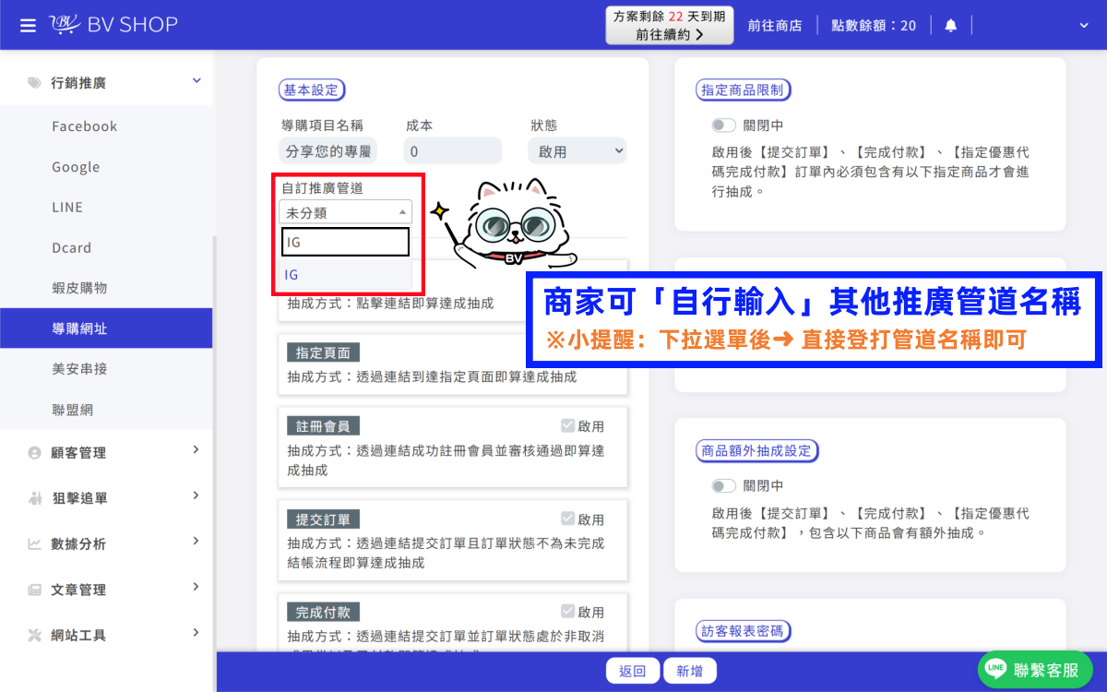This screenshot has height=692, width=1107.
Task: Click the 指定商品限制 section label
Action: [743, 89]
